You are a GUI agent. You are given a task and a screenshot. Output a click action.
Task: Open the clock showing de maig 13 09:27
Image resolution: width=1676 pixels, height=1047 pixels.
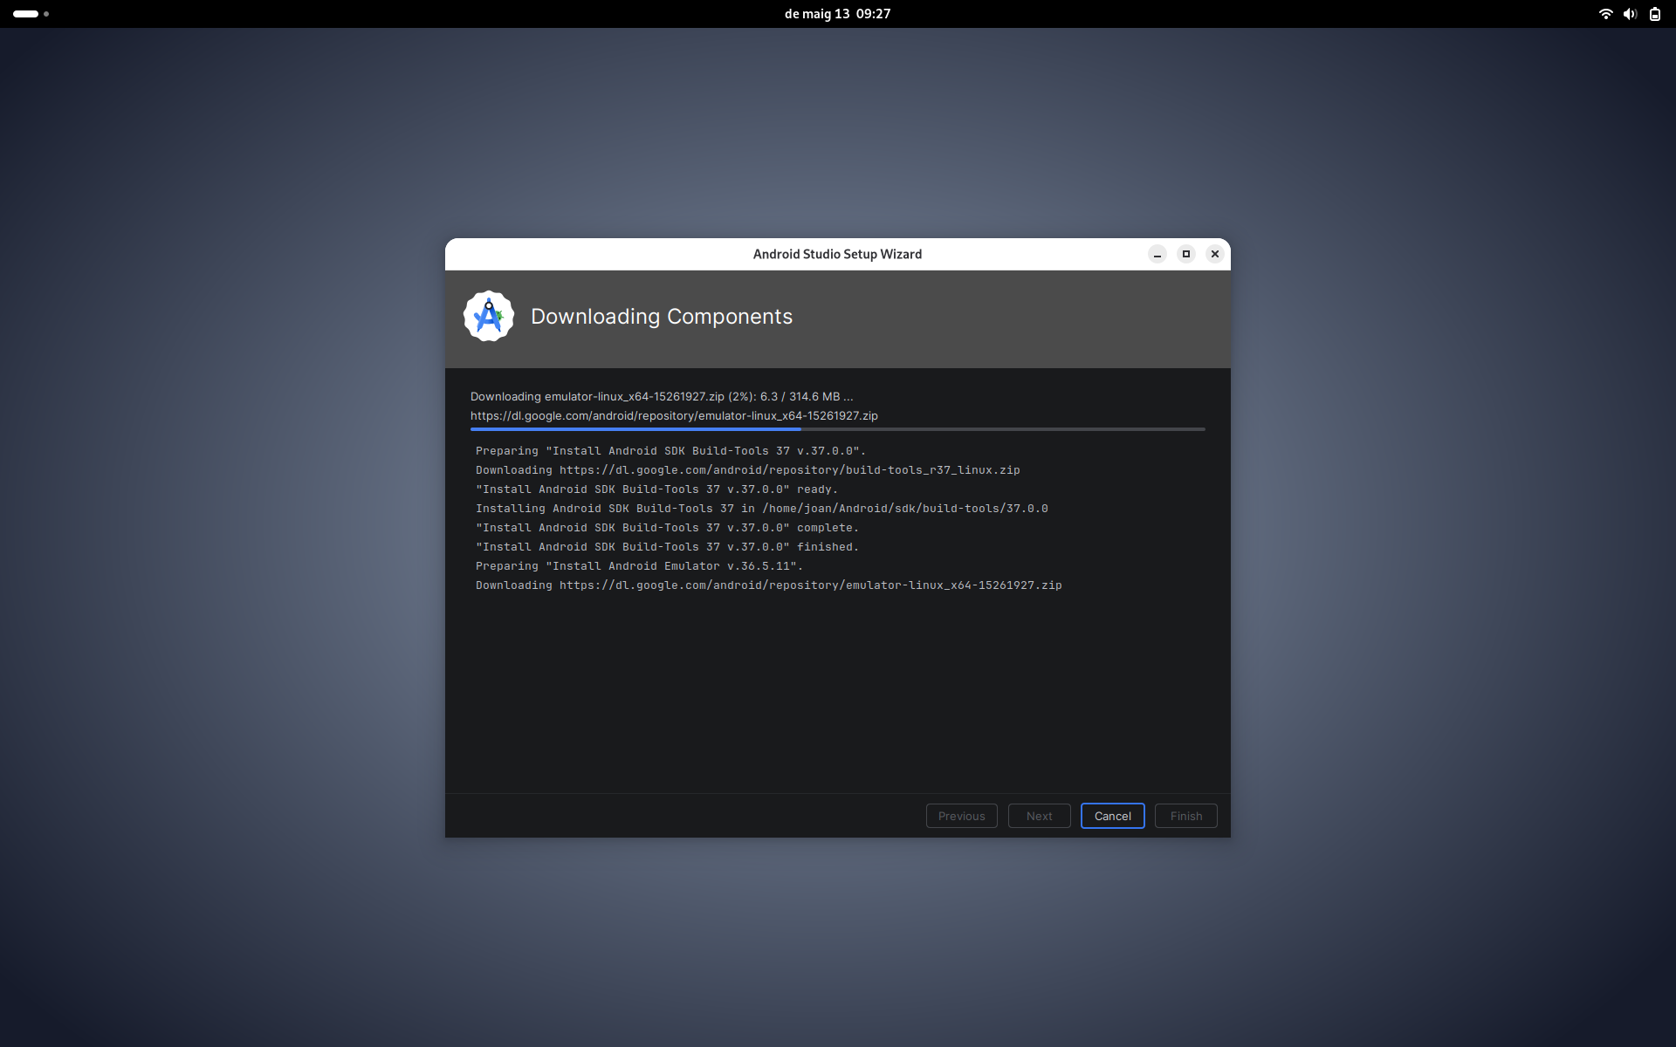pos(838,14)
